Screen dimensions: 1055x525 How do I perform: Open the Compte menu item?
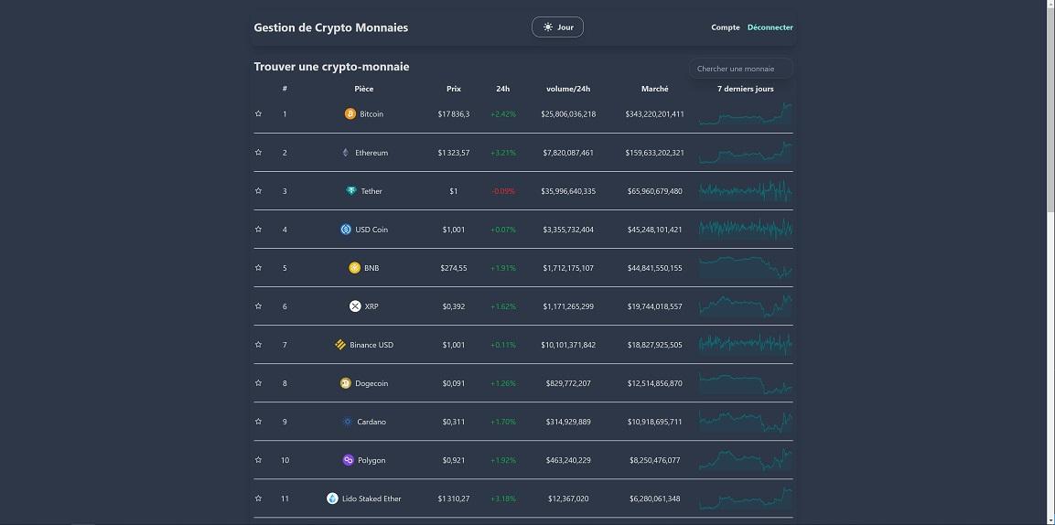point(726,27)
